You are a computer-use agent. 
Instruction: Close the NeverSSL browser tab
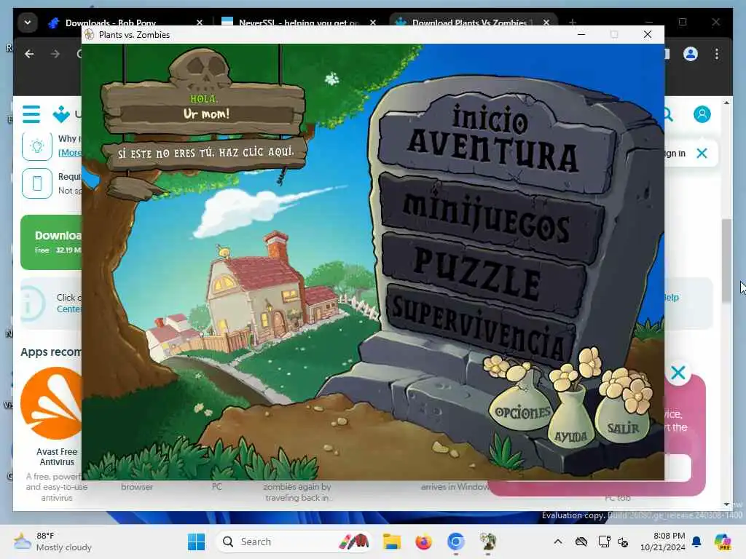click(x=372, y=23)
